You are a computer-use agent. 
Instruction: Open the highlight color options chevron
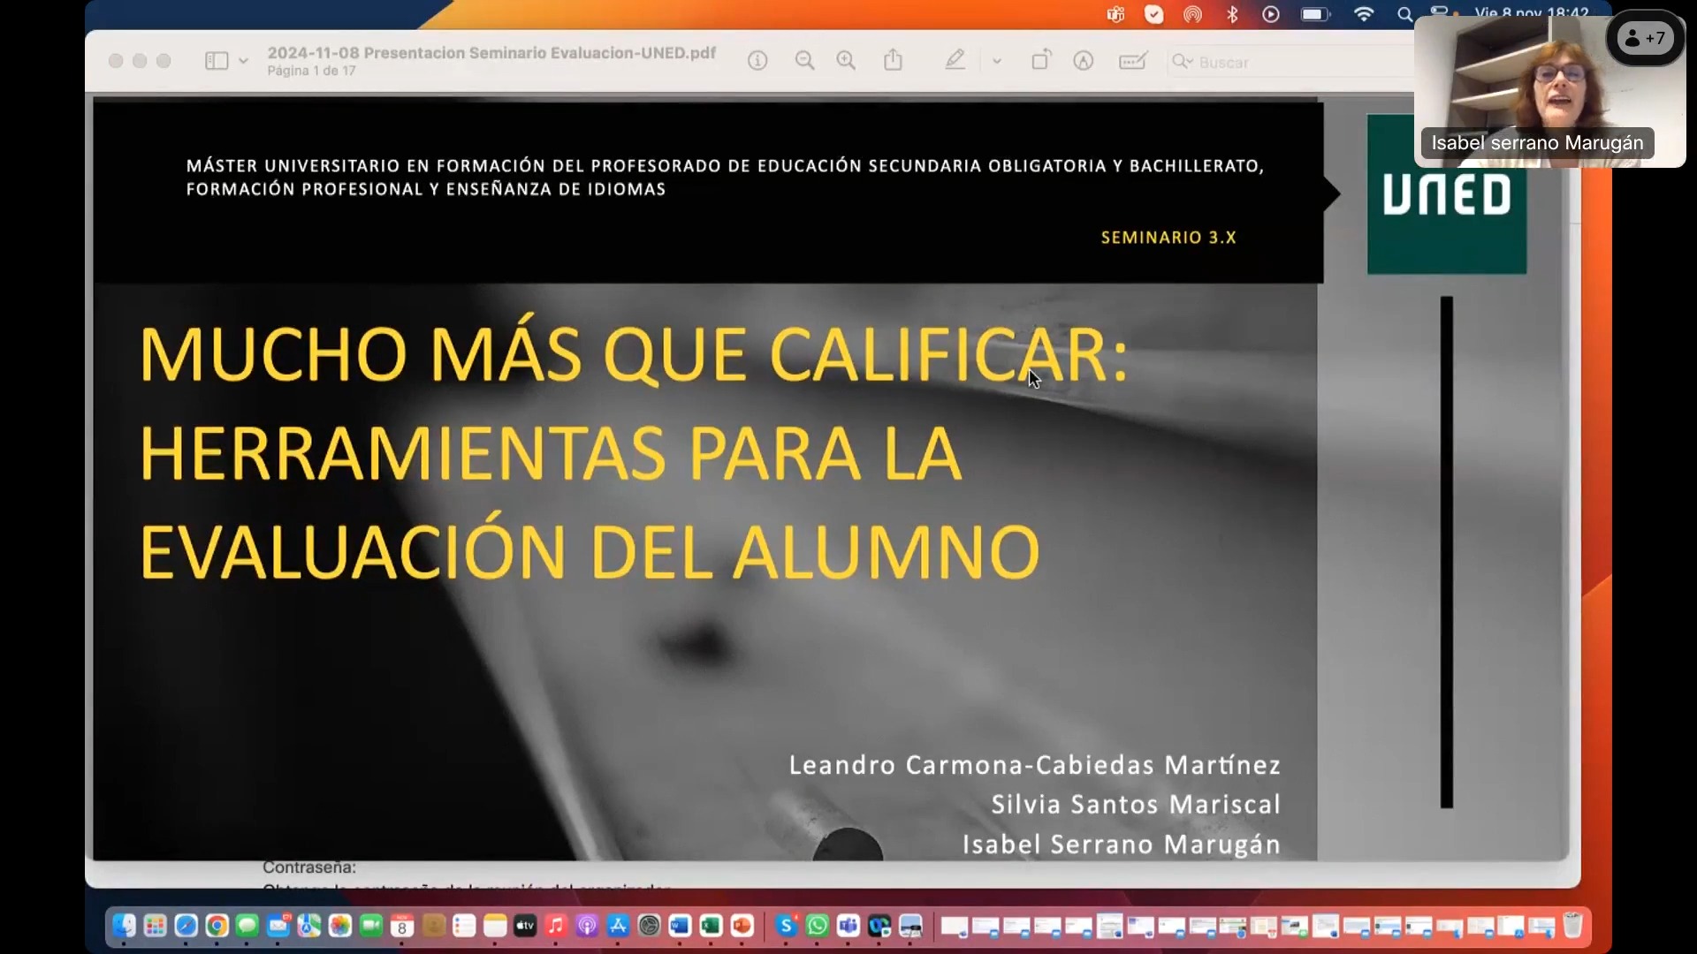pos(997,61)
